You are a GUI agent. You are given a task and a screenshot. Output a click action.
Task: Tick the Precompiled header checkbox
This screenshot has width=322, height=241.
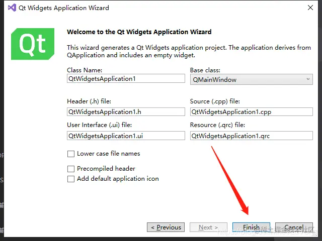(x=71, y=169)
